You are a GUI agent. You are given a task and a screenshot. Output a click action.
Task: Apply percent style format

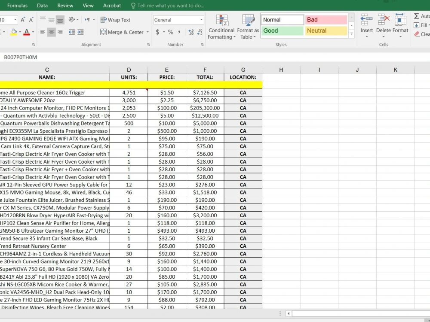[x=171, y=32]
